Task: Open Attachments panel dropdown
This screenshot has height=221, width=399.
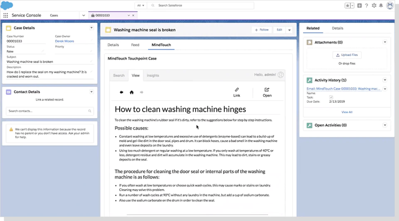Action: [385, 42]
